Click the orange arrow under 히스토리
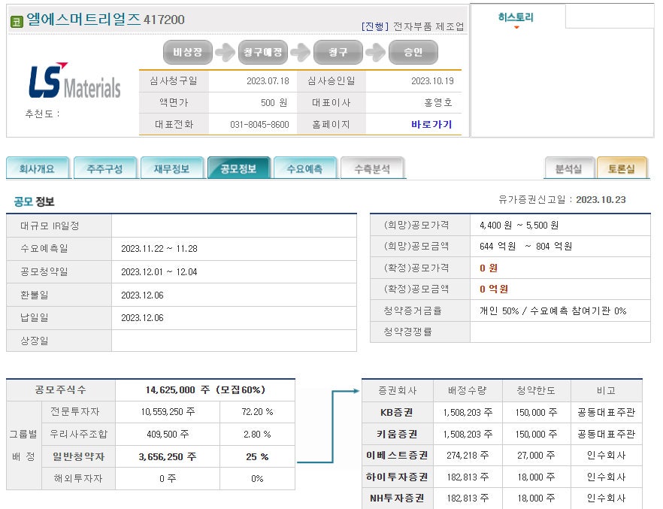Image resolution: width=663 pixels, height=509 pixels. coord(516,28)
